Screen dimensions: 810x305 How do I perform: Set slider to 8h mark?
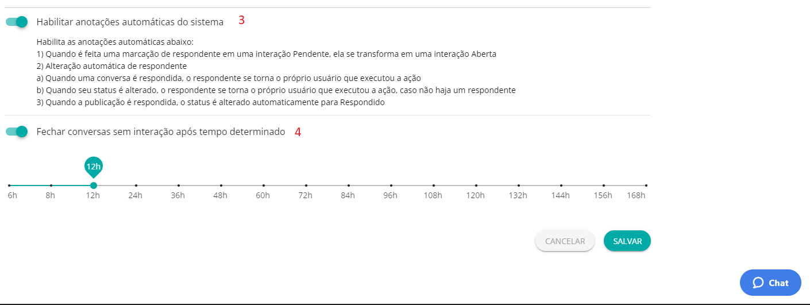coord(51,186)
